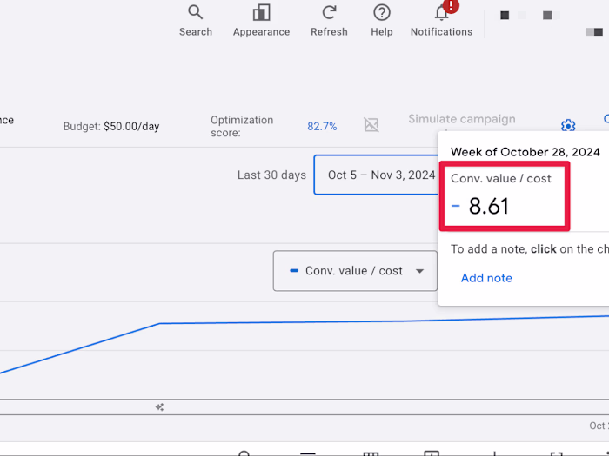The height and width of the screenshot is (456, 609).
Task: Click the Refresh icon
Action: click(329, 21)
